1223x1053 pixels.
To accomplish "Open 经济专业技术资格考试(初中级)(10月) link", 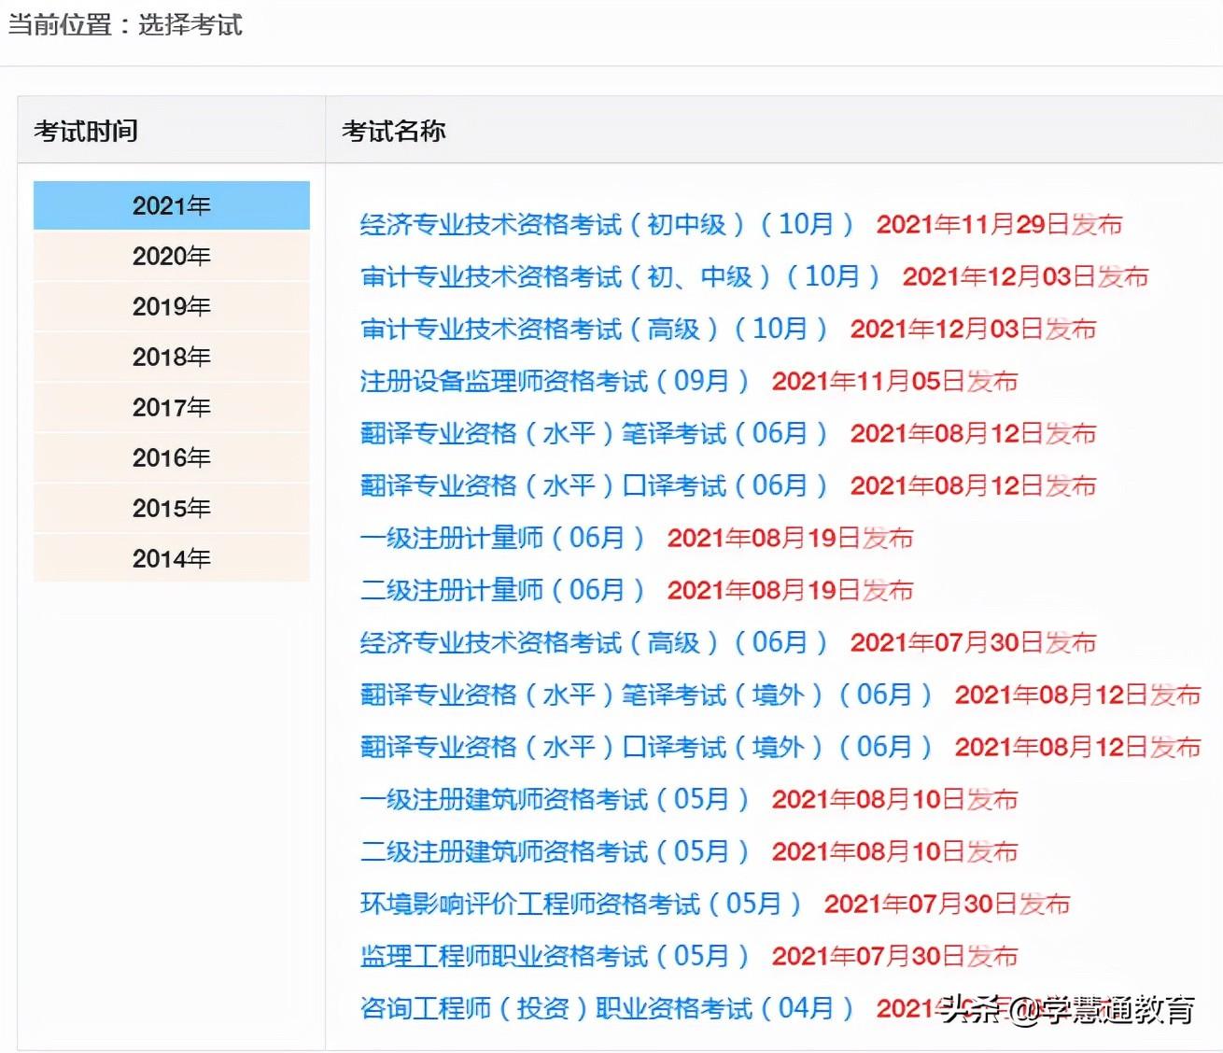I will pyautogui.click(x=607, y=224).
